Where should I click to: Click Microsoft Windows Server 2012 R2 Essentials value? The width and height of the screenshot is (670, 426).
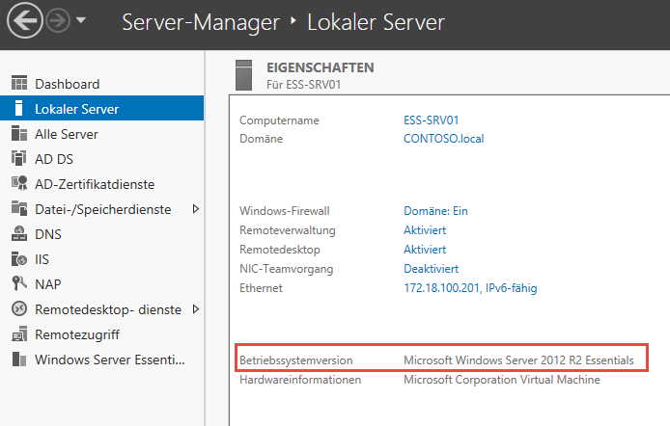(518, 360)
